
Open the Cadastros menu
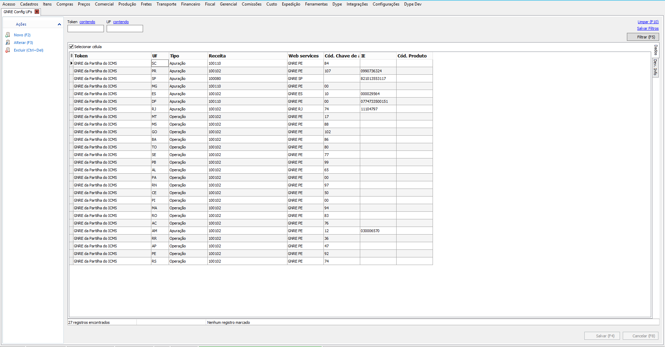29,4
